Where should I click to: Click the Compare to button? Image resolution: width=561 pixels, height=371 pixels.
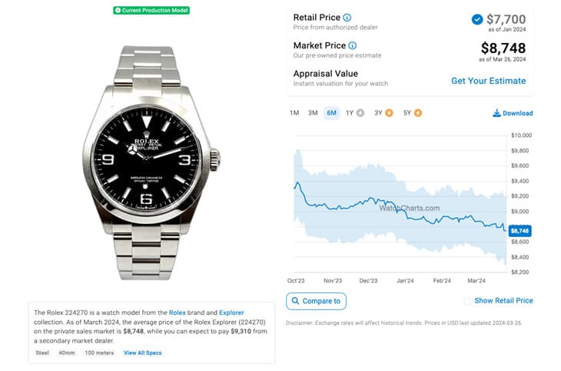coord(317,301)
